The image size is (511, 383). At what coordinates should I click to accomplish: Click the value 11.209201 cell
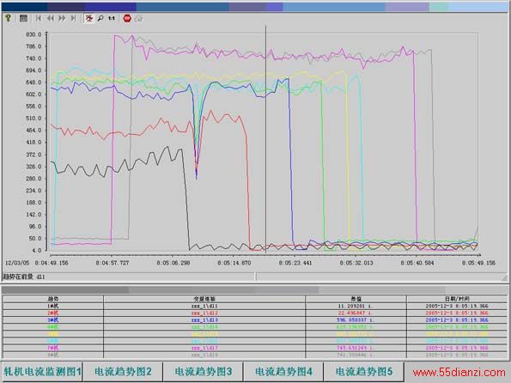(x=356, y=306)
